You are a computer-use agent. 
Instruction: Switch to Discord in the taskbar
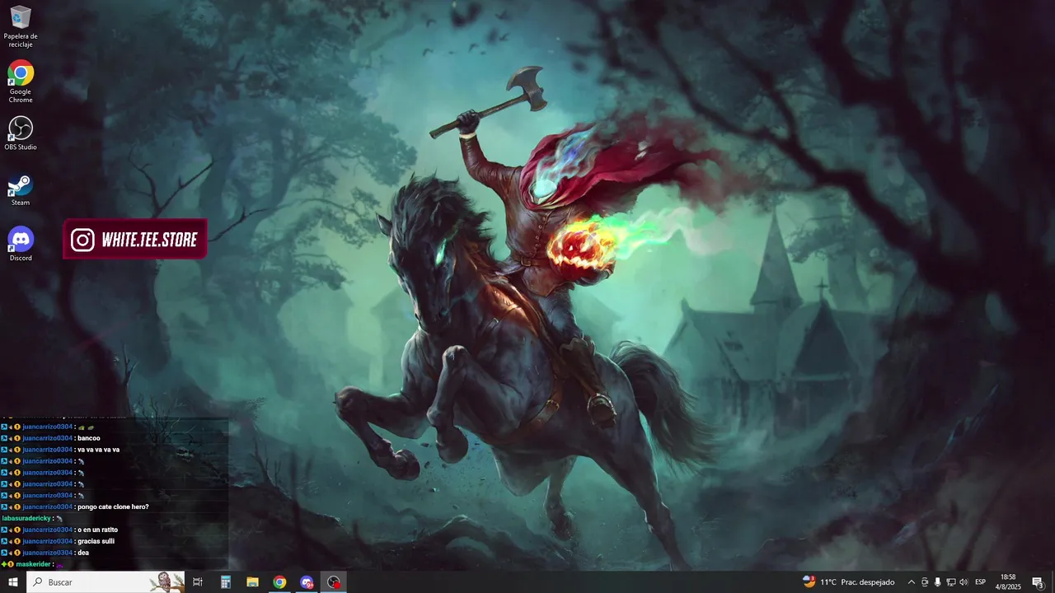(x=307, y=582)
